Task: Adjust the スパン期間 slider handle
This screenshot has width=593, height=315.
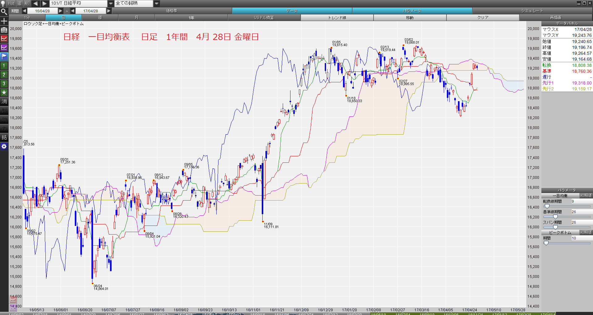Action: click(x=555, y=227)
